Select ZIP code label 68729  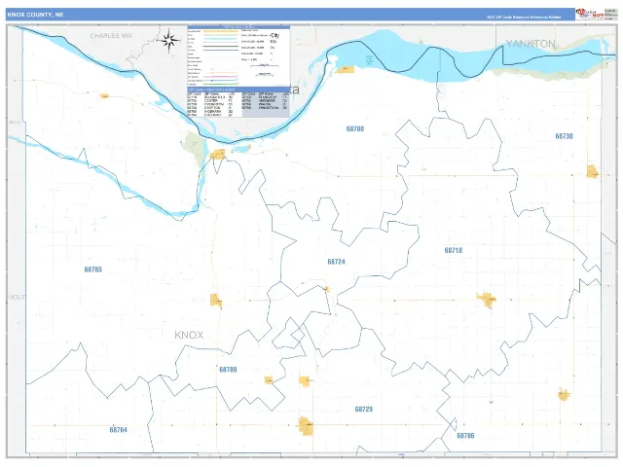coord(363,409)
